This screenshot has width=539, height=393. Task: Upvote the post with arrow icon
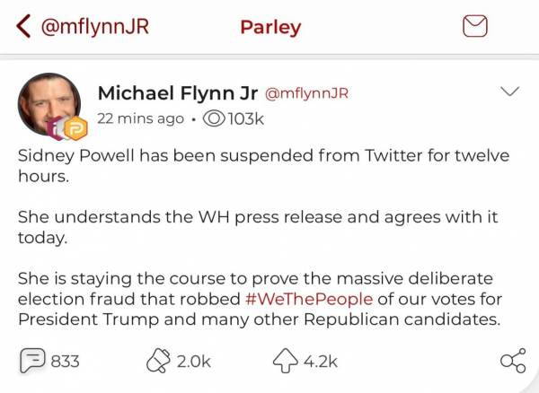pyautogui.click(x=284, y=361)
